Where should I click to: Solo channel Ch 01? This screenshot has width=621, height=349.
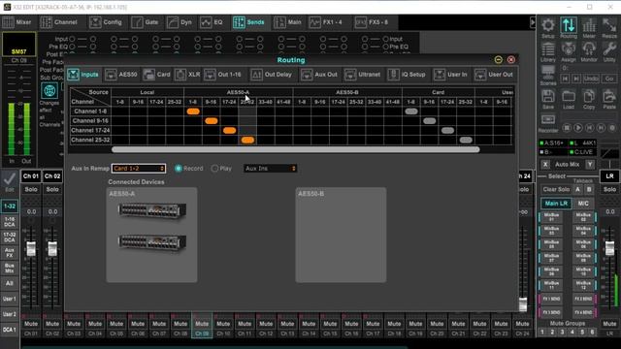[31, 190]
